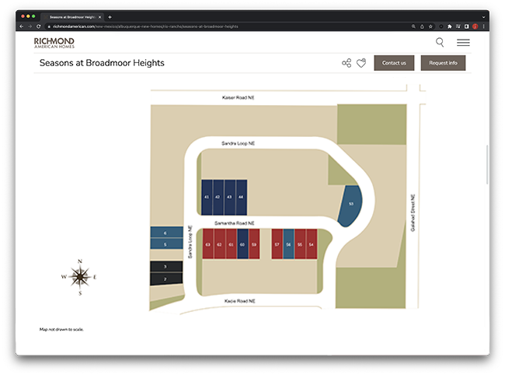Open new tab with plus button
This screenshot has height=375, width=505.
tap(110, 17)
